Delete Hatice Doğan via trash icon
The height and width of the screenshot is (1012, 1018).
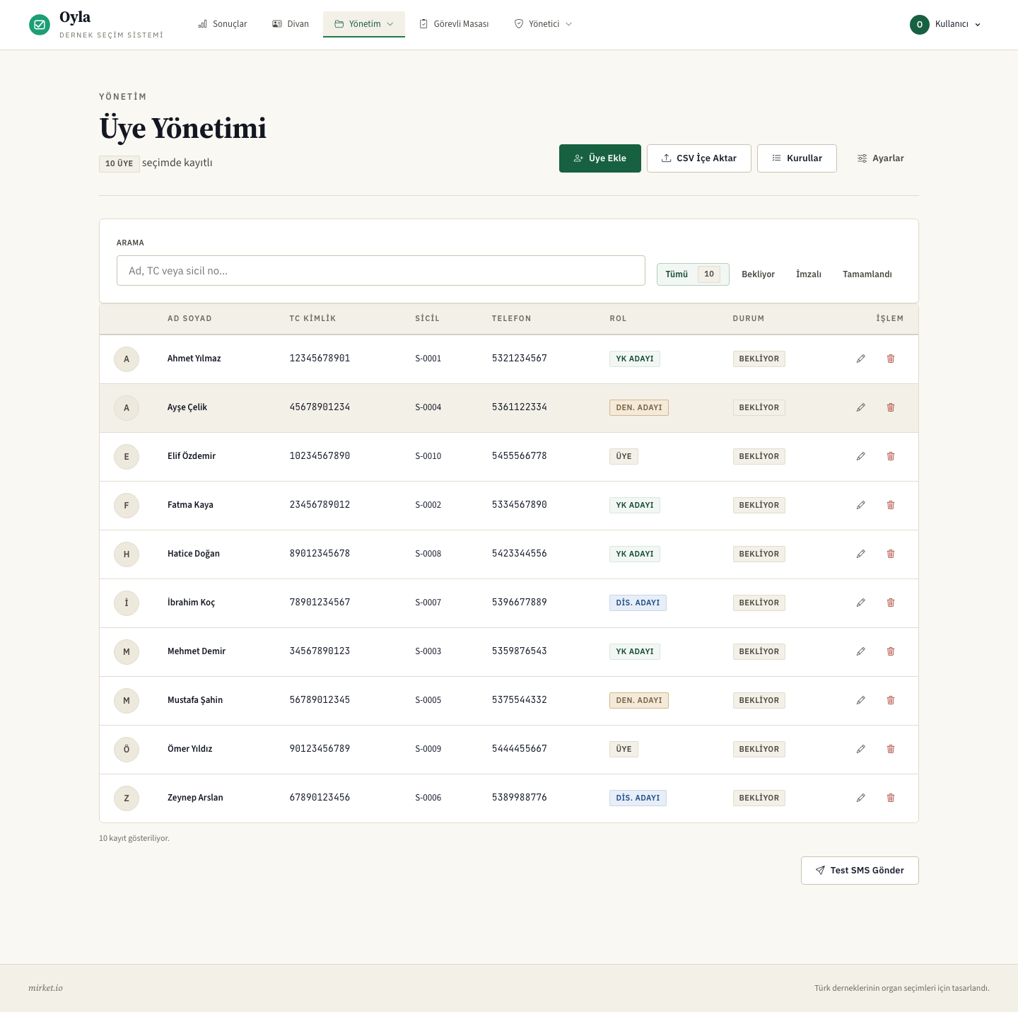pos(891,554)
